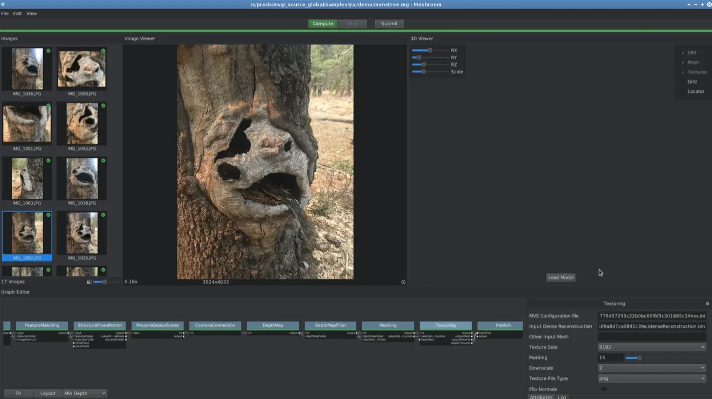Click the Compute button
Screen dimensions: 712x399
pos(323,24)
